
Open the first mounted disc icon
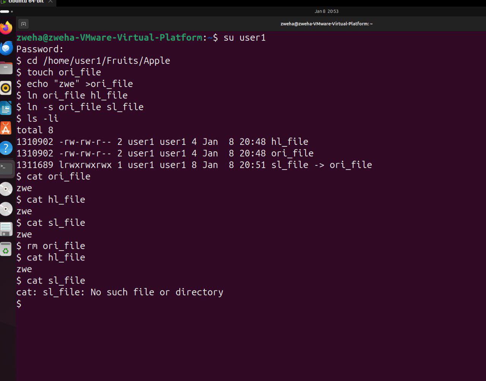pyautogui.click(x=6, y=189)
